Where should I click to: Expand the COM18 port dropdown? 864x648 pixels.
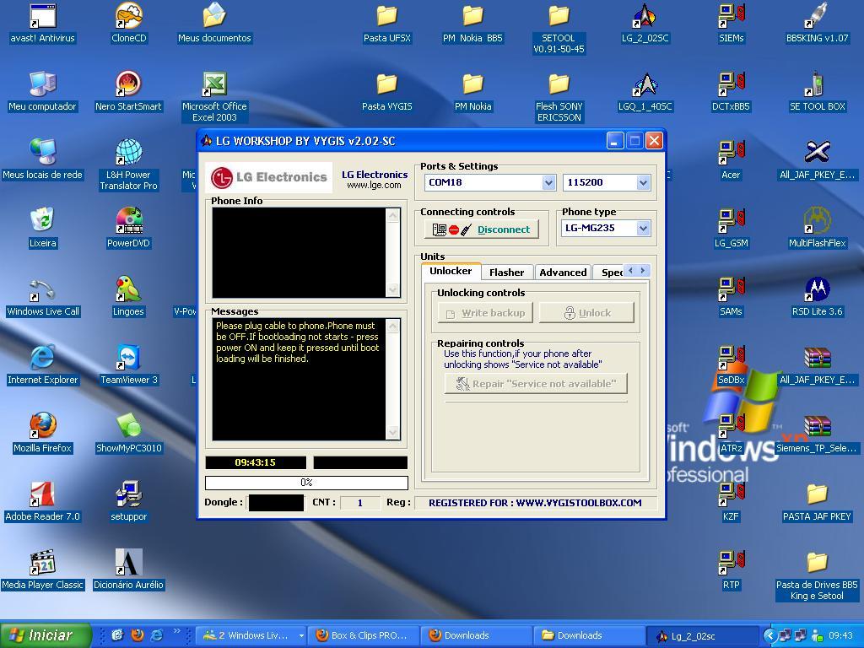548,182
